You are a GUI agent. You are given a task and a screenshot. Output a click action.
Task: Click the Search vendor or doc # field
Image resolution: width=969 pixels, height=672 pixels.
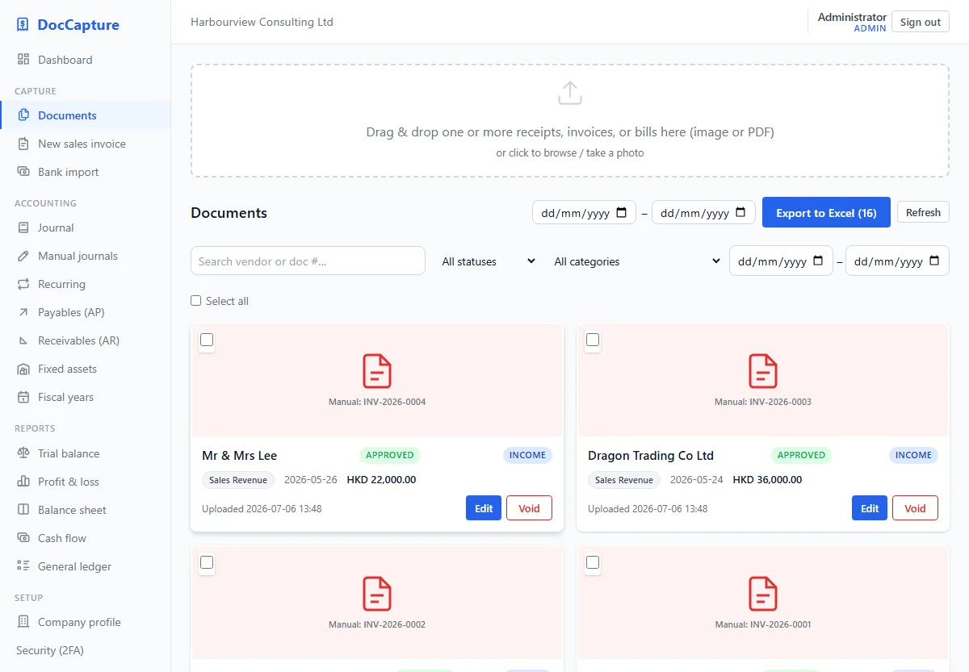[308, 261]
